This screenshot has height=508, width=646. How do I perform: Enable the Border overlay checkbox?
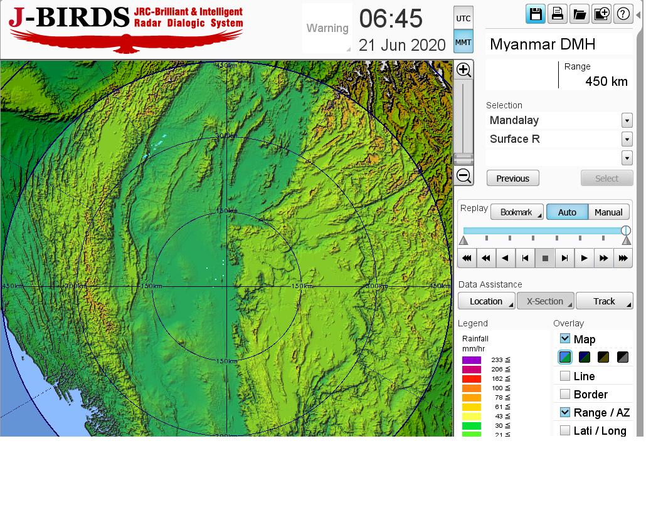(565, 394)
